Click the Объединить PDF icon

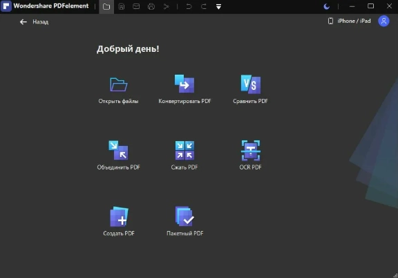click(x=119, y=150)
